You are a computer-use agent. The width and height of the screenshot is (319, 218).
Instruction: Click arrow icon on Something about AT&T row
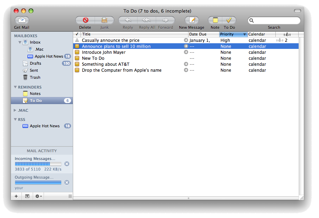point(186,64)
